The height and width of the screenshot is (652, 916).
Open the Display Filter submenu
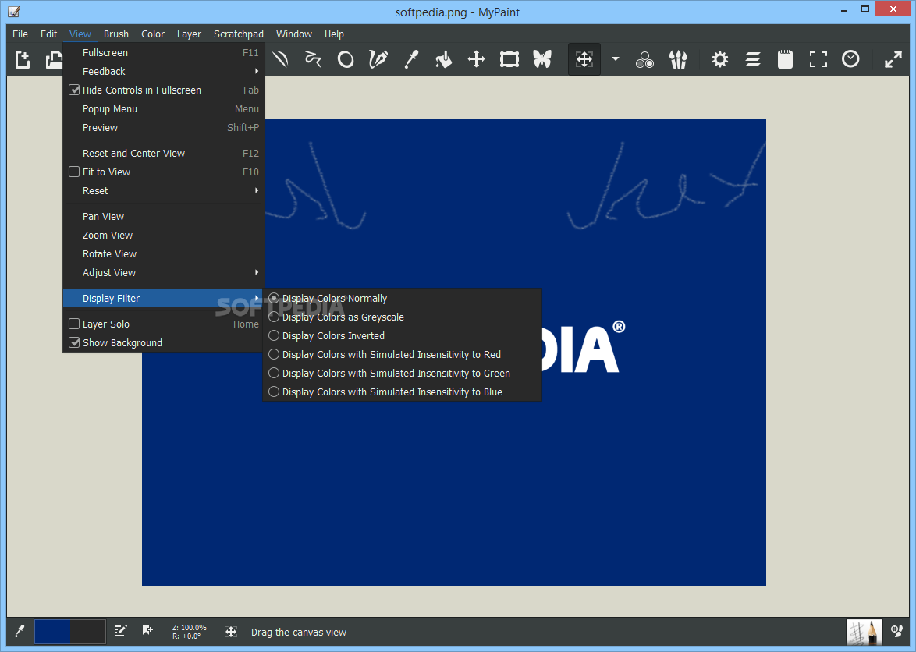(164, 298)
